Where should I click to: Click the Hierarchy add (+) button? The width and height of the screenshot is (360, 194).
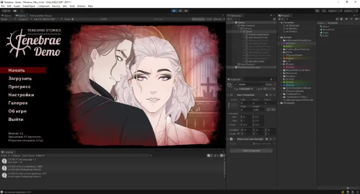click(x=229, y=19)
